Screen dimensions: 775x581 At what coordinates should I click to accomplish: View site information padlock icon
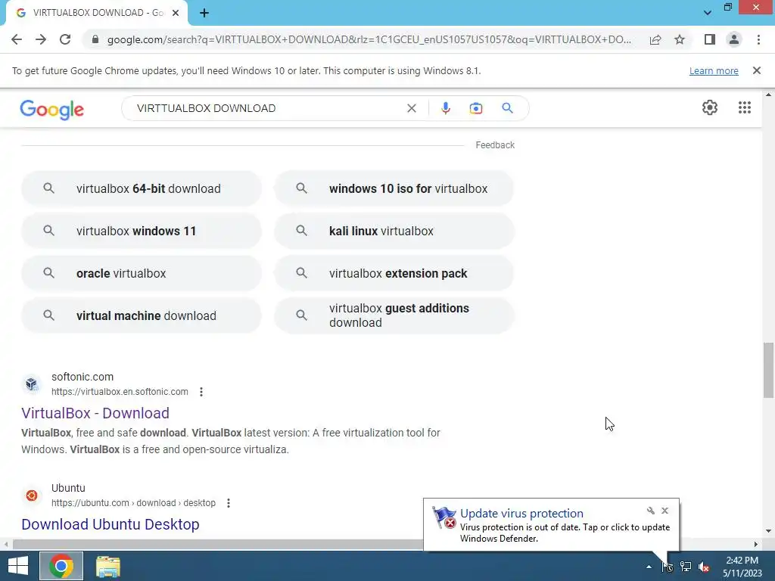[95, 39]
